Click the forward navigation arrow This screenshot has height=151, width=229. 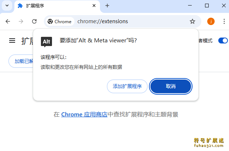pyautogui.click(x=21, y=21)
